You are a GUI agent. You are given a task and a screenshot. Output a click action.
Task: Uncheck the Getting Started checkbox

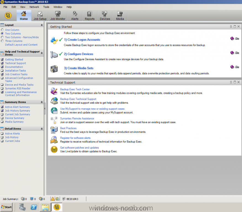pos(2,59)
